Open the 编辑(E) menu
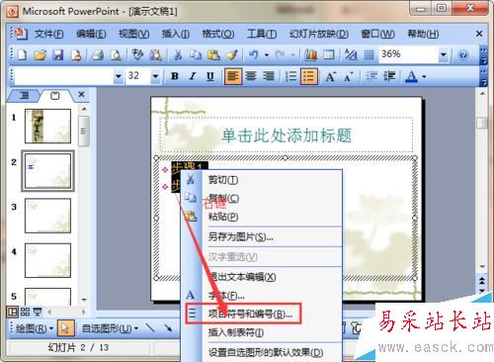 pyautogui.click(x=91, y=34)
